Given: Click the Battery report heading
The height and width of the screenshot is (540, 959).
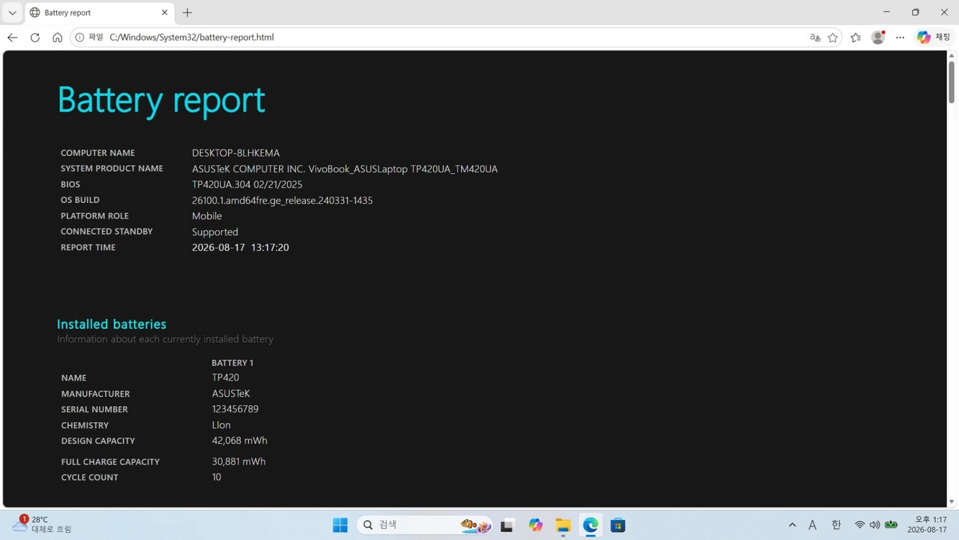Looking at the screenshot, I should click(x=161, y=99).
